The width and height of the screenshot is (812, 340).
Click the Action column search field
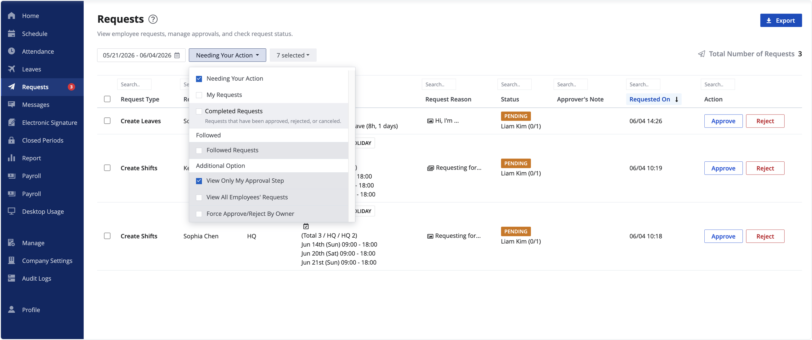(718, 84)
